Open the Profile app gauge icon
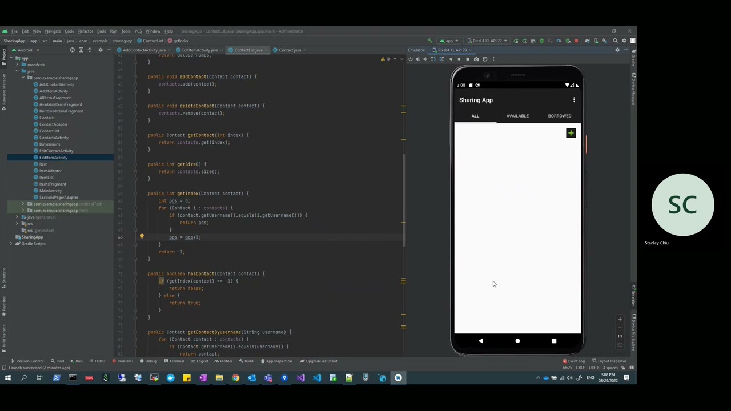Screen dimensions: 731x411 [559, 41]
